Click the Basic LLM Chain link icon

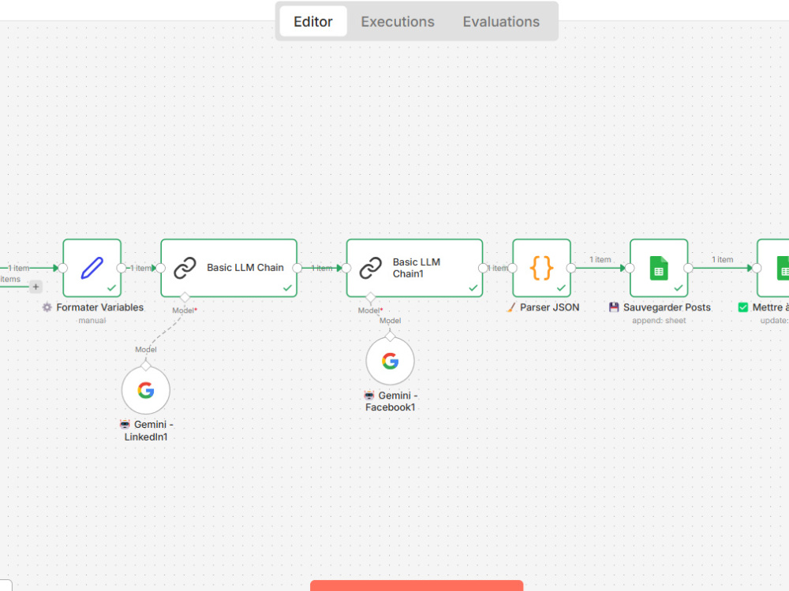(185, 268)
